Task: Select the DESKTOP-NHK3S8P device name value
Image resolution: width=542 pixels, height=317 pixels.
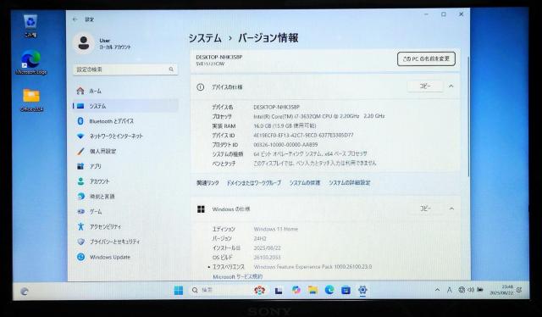Action: point(276,108)
